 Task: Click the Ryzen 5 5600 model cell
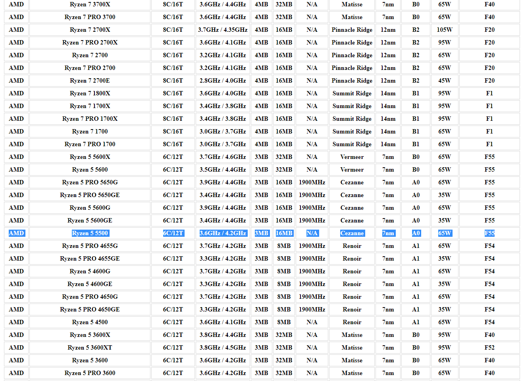coord(90,170)
